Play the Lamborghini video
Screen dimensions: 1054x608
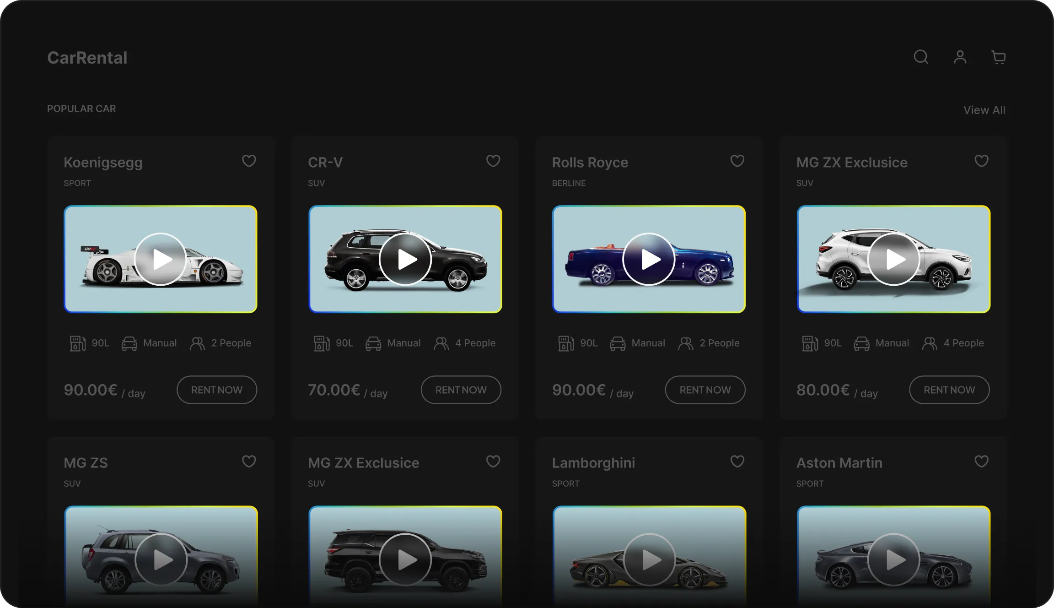click(650, 559)
